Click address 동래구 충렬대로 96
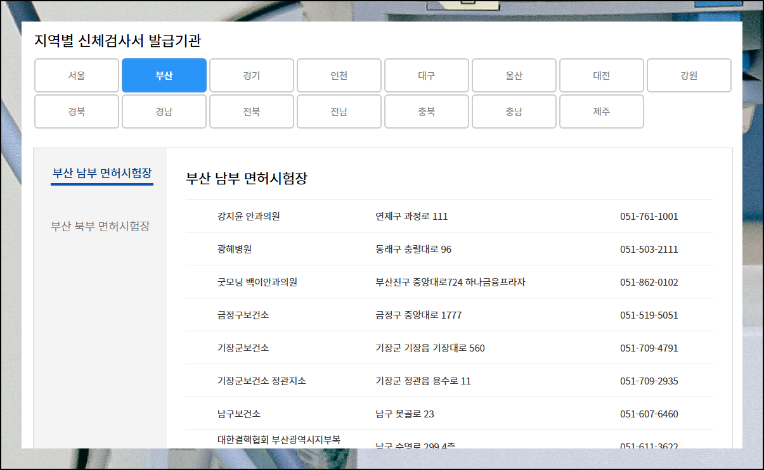The image size is (764, 470). pyautogui.click(x=413, y=249)
